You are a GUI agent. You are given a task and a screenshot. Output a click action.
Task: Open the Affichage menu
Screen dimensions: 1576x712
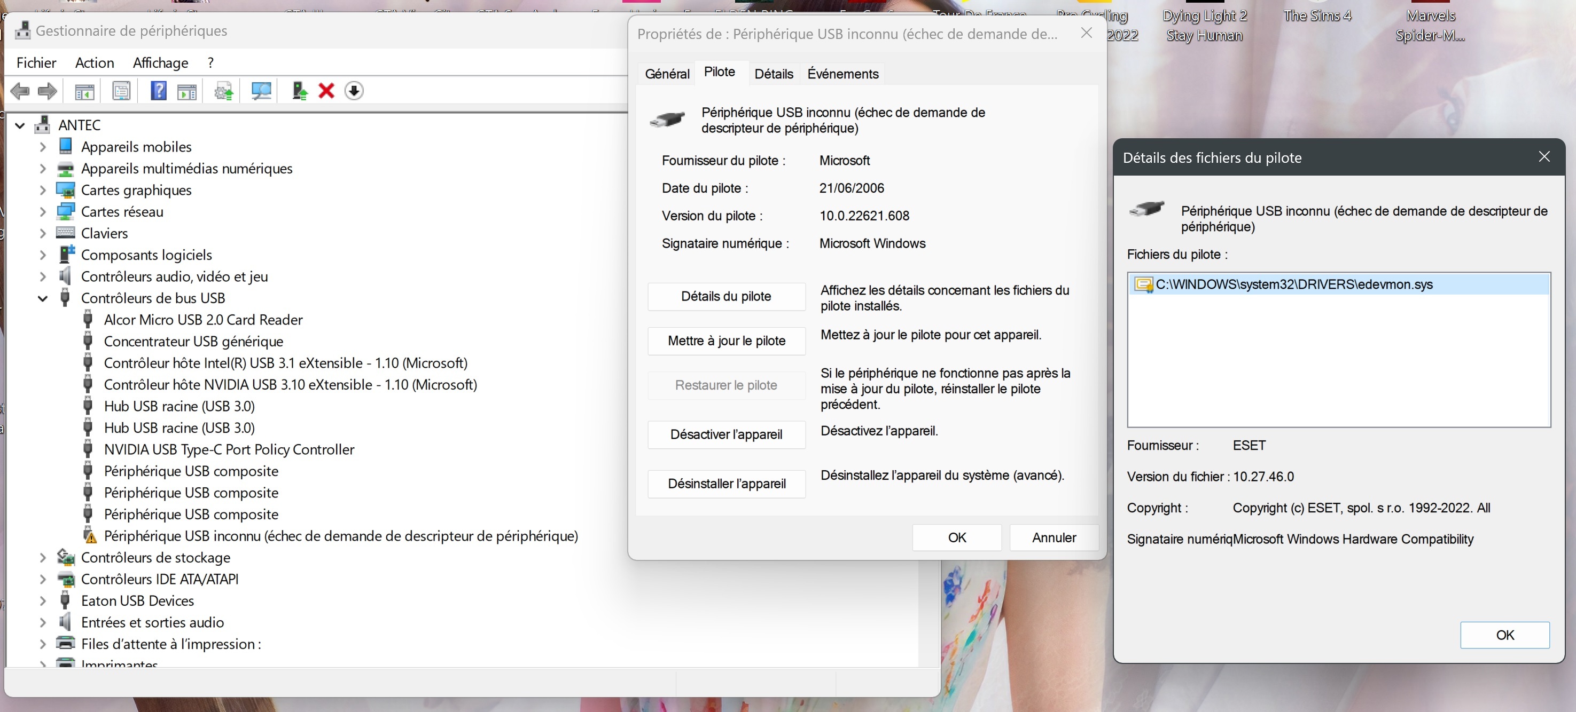click(160, 63)
